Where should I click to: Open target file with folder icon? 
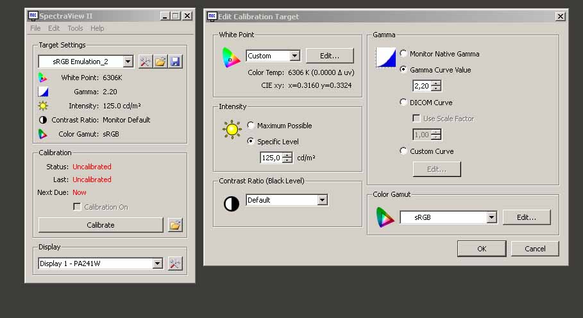click(x=160, y=62)
